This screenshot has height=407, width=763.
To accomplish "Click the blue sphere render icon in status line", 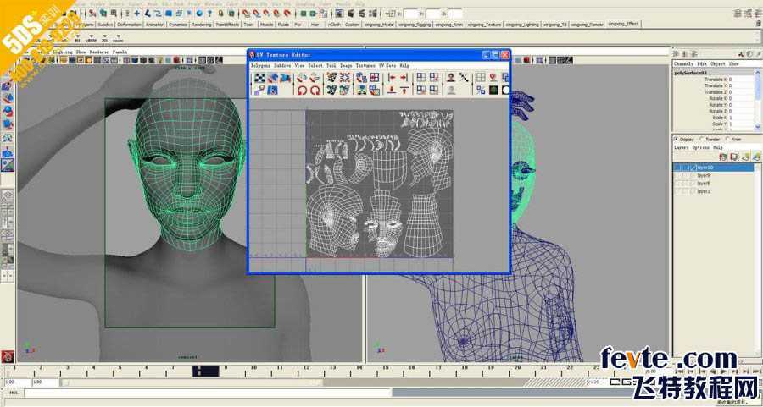I will (x=200, y=14).
